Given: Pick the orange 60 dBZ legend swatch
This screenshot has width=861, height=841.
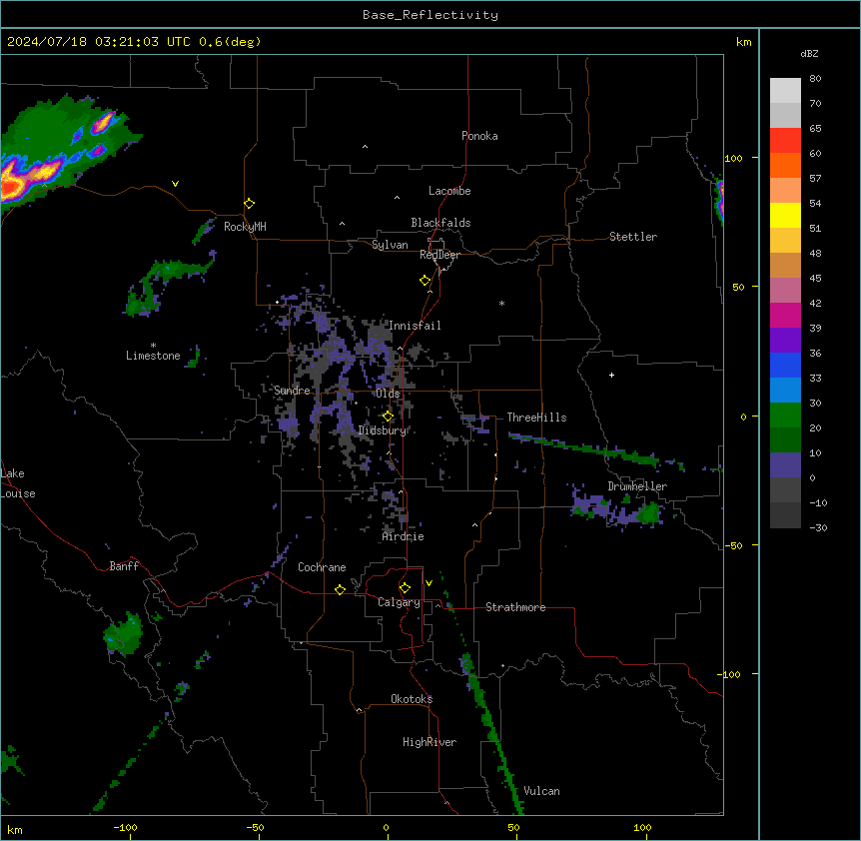Looking at the screenshot, I should (785, 165).
